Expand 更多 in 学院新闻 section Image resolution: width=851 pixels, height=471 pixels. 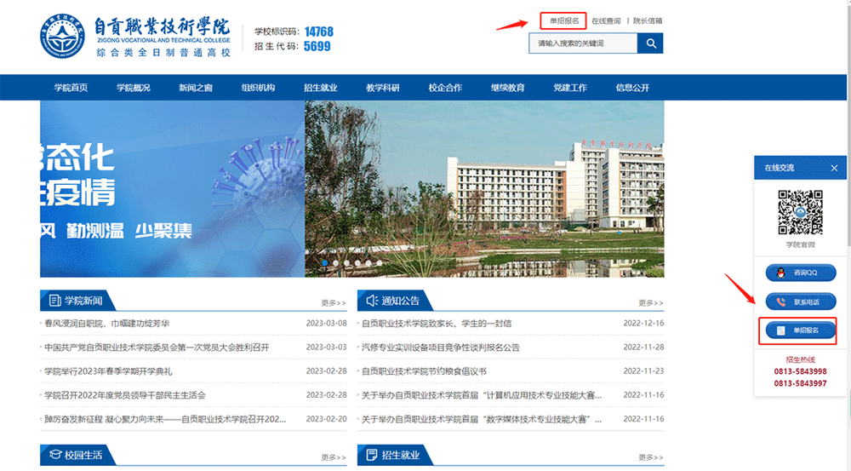333,303
